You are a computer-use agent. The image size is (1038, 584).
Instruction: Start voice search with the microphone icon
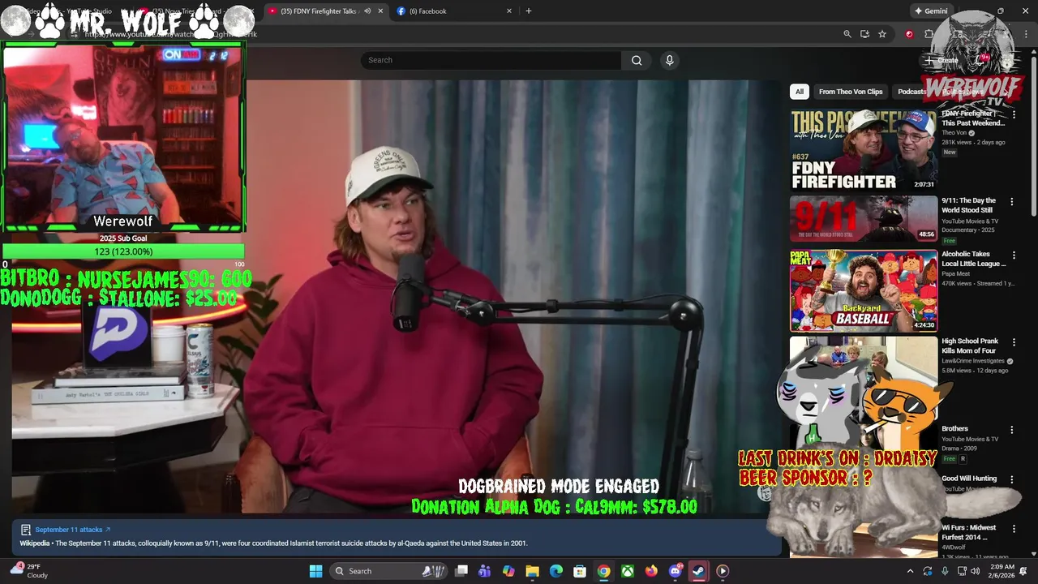point(669,60)
